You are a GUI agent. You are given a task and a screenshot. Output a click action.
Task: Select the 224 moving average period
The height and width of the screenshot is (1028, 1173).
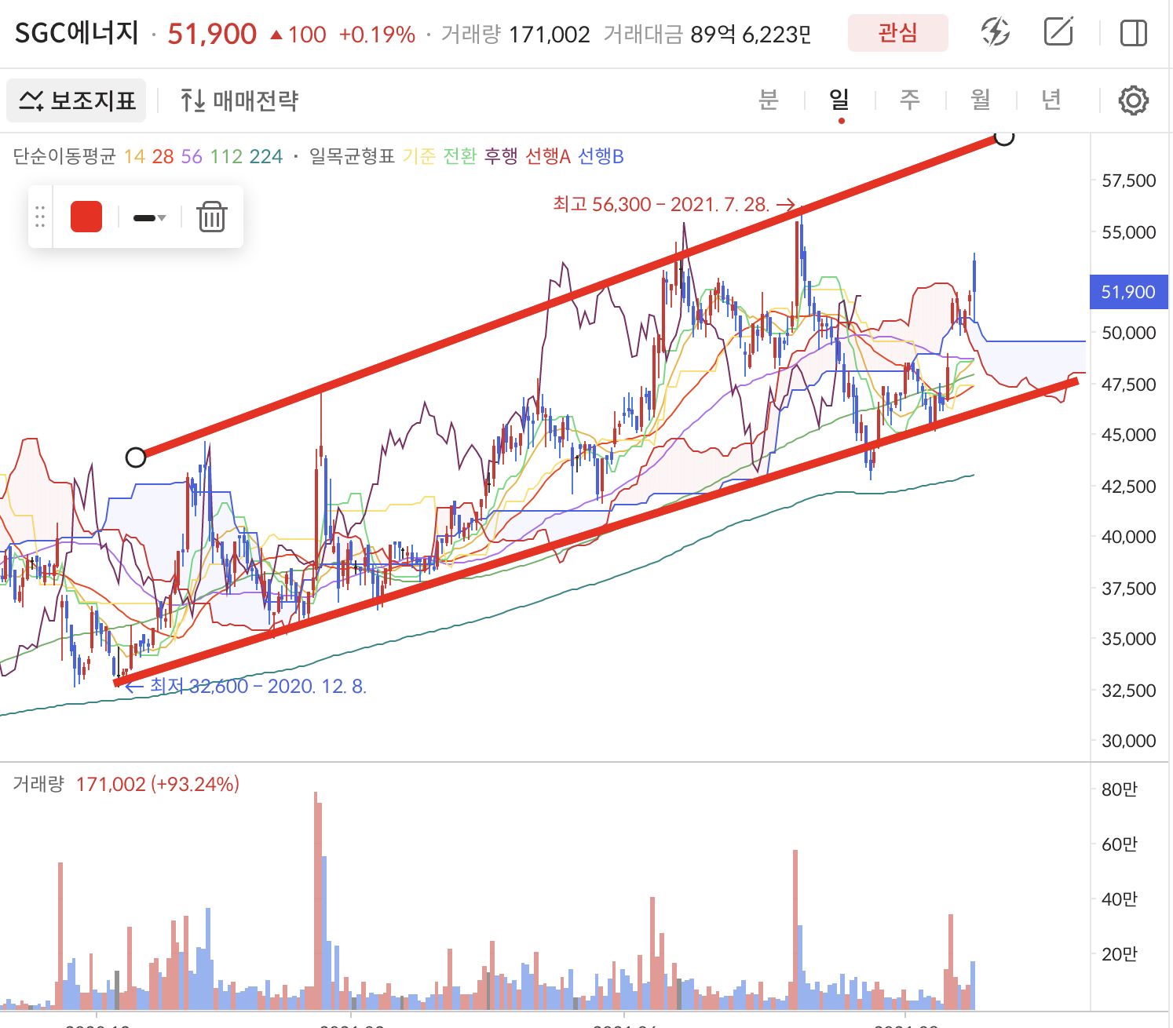[266, 156]
